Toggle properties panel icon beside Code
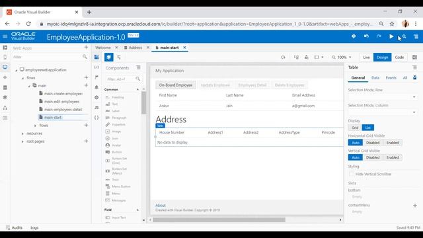 pyautogui.click(x=414, y=58)
